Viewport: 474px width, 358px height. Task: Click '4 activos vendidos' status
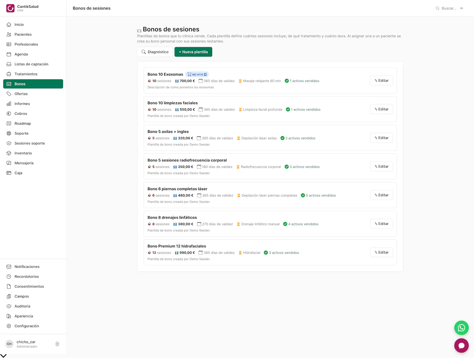coord(303,224)
